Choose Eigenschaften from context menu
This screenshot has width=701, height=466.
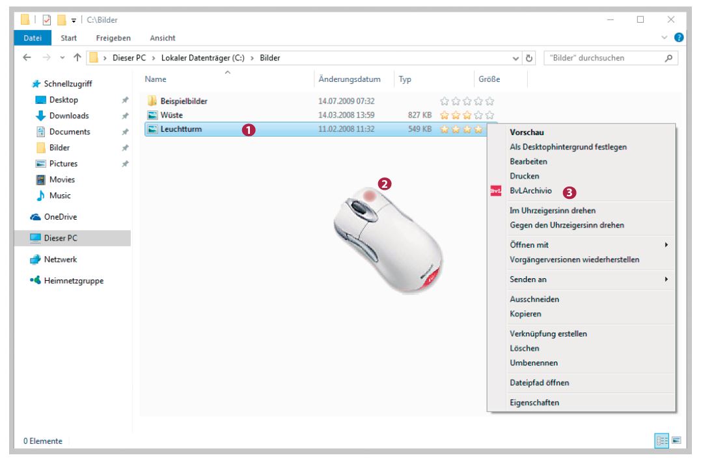pyautogui.click(x=534, y=402)
